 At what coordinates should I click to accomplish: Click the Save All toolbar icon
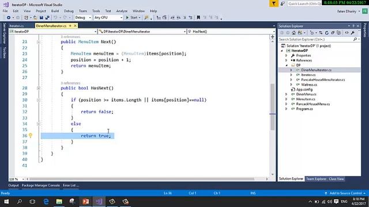tap(47, 18)
